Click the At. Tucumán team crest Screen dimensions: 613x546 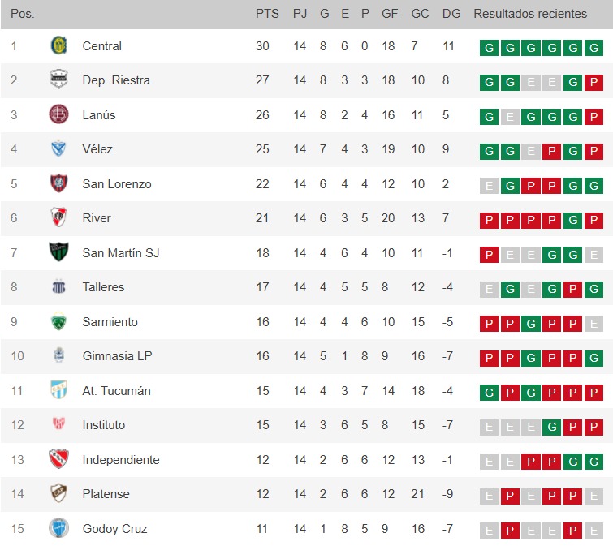coord(59,391)
